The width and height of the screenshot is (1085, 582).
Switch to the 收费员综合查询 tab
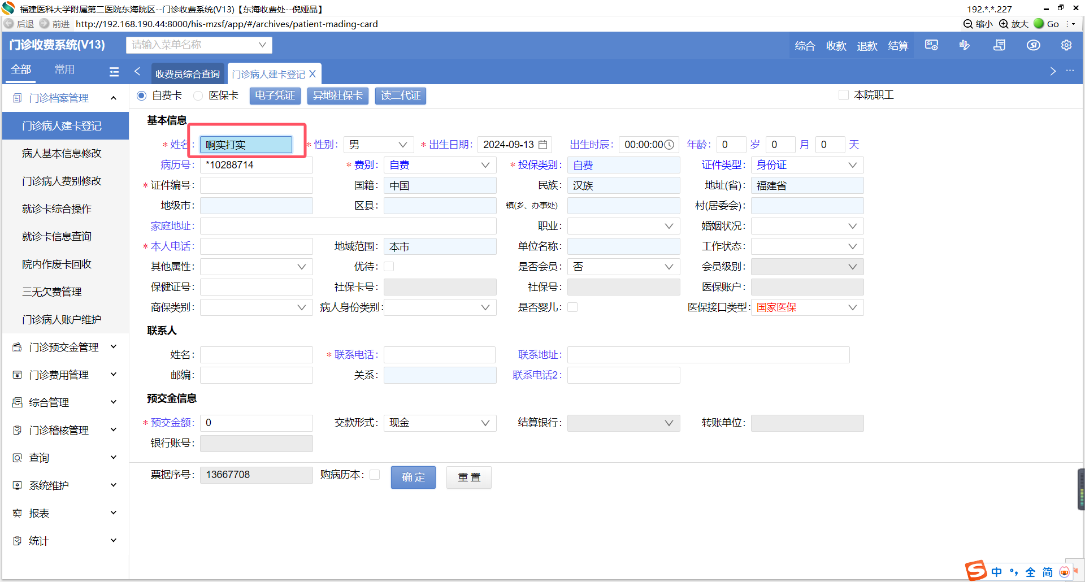coord(188,74)
